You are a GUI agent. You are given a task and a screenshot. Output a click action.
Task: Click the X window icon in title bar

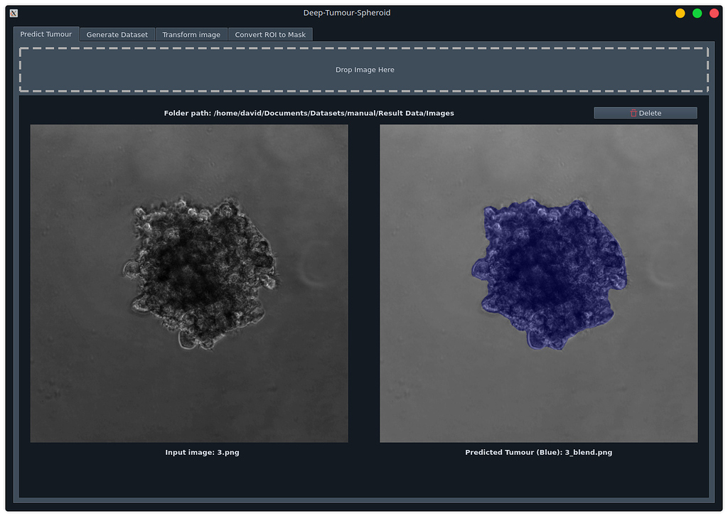click(x=14, y=13)
